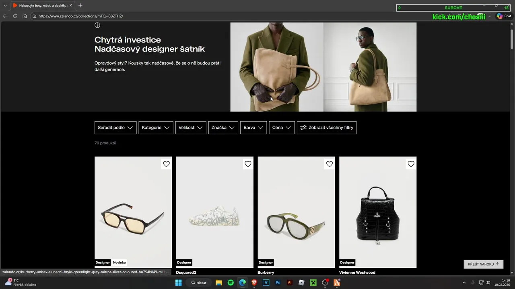Go back in browser
Image resolution: width=515 pixels, height=289 pixels.
[x=5, y=16]
